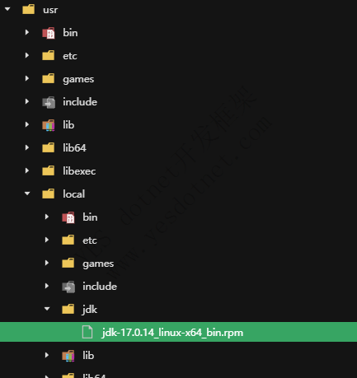Collapse the usr folder arrow
Viewport: 357px width, 378px height.
7,9
